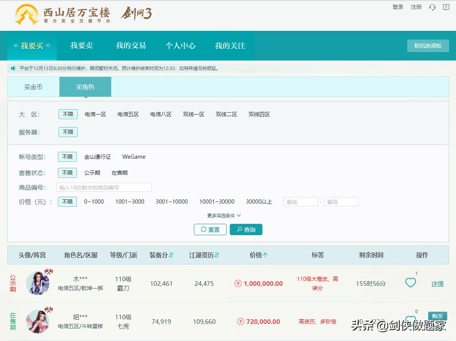Image resolution: width=456 pixels, height=341 pixels.
Task: Filter by the 电信五区 server region
Action: click(128, 114)
